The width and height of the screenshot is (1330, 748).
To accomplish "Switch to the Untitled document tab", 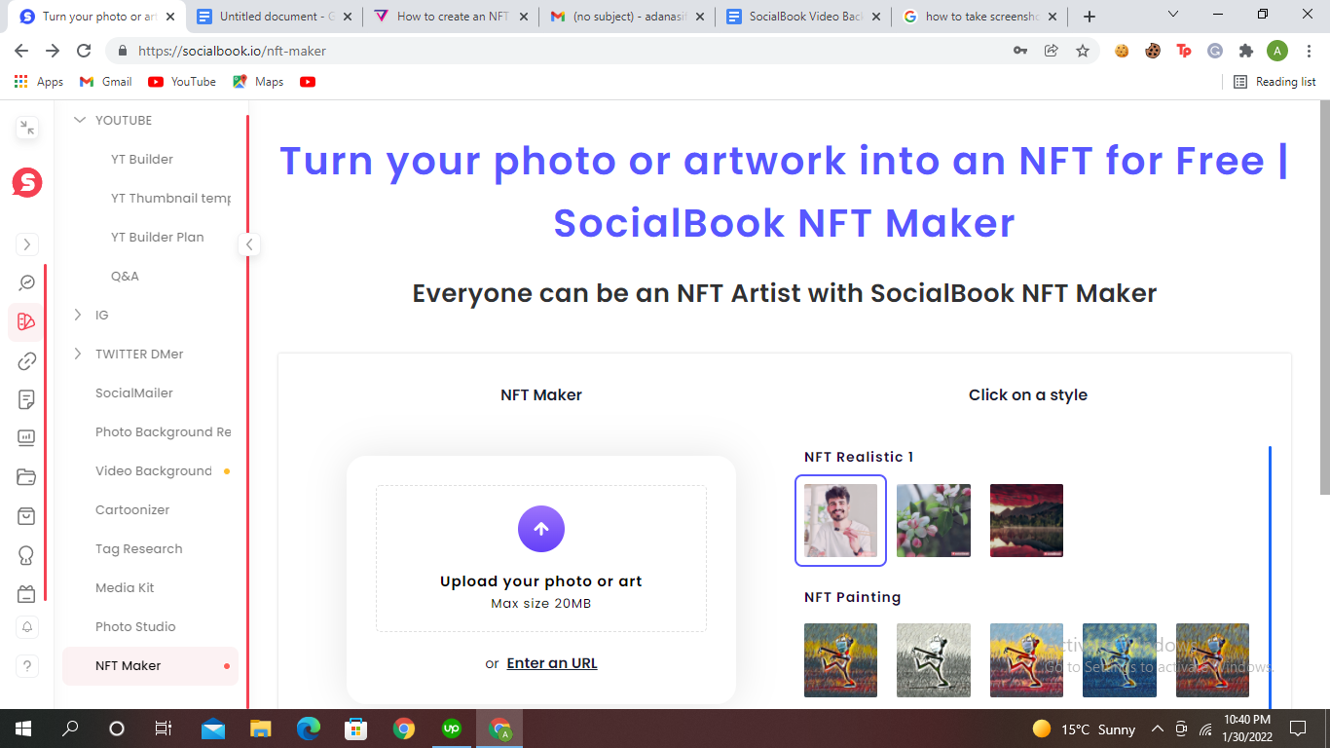I will pyautogui.click(x=273, y=17).
